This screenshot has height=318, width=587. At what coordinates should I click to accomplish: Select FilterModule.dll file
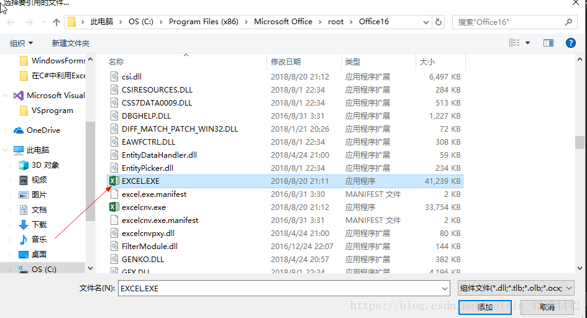[x=285, y=246]
